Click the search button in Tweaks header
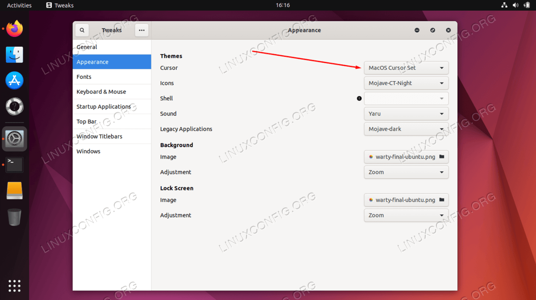Image resolution: width=536 pixels, height=300 pixels. [82, 30]
